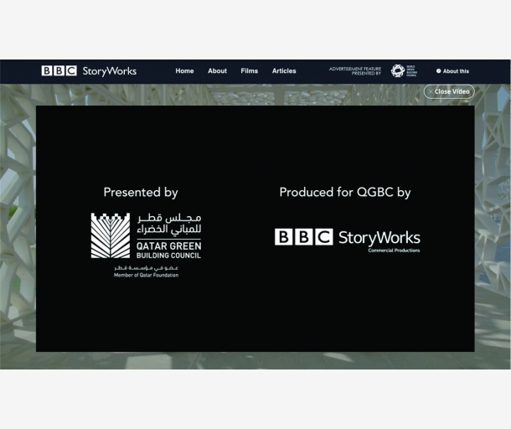Click the BBC StoryWorks logo in header

click(x=89, y=70)
